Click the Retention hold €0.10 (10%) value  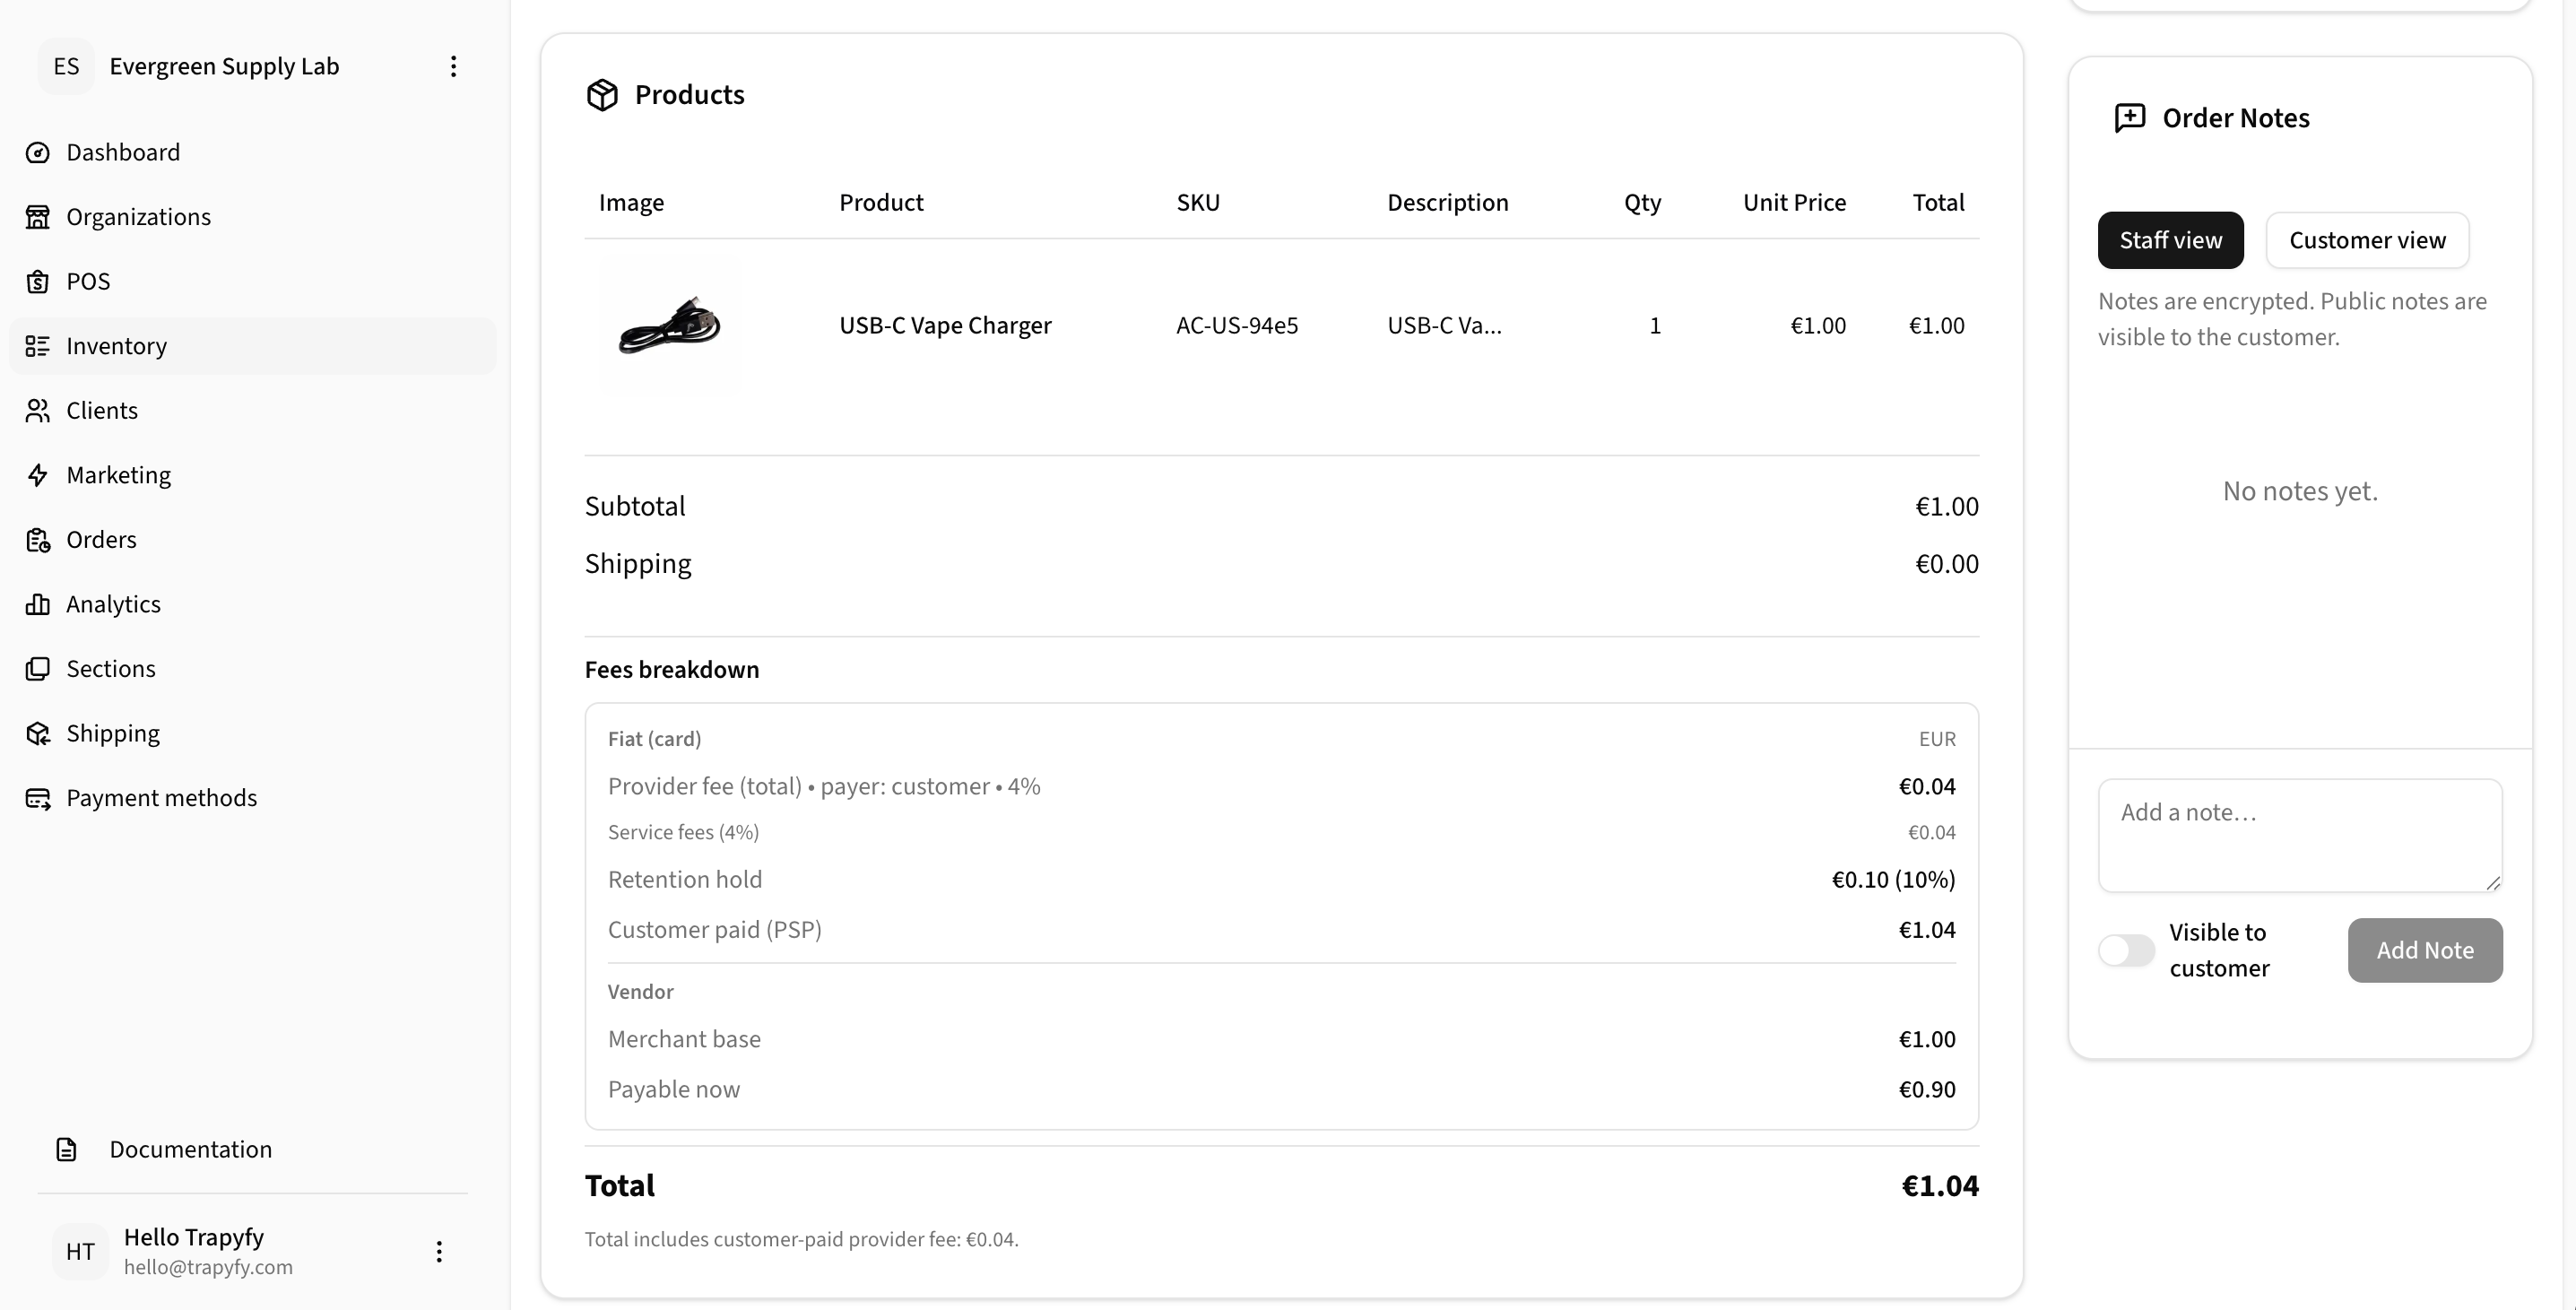(1893, 879)
